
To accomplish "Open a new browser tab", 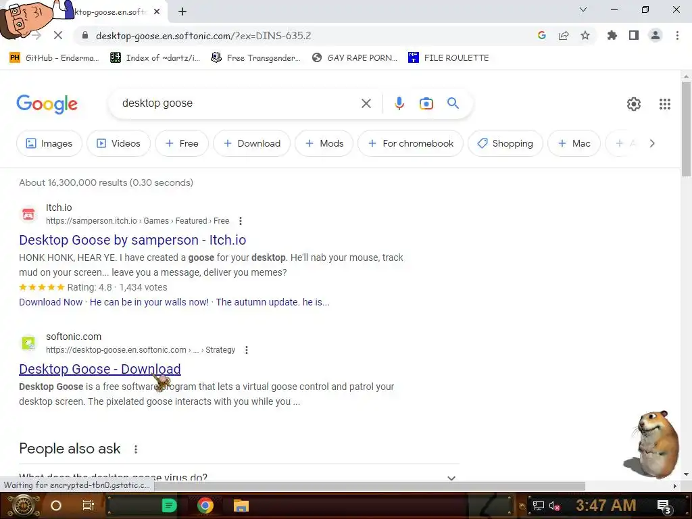I will (x=182, y=12).
